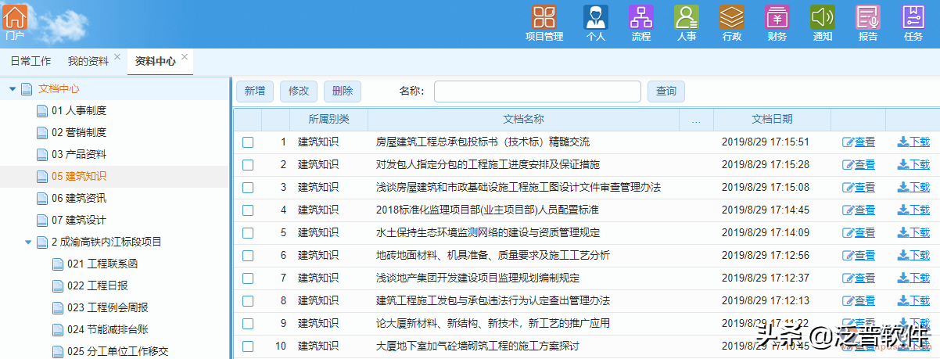Check the box for row 4
This screenshot has width=940, height=359.
tap(248, 210)
